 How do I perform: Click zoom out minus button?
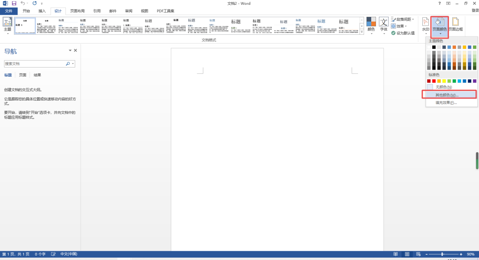(426, 254)
